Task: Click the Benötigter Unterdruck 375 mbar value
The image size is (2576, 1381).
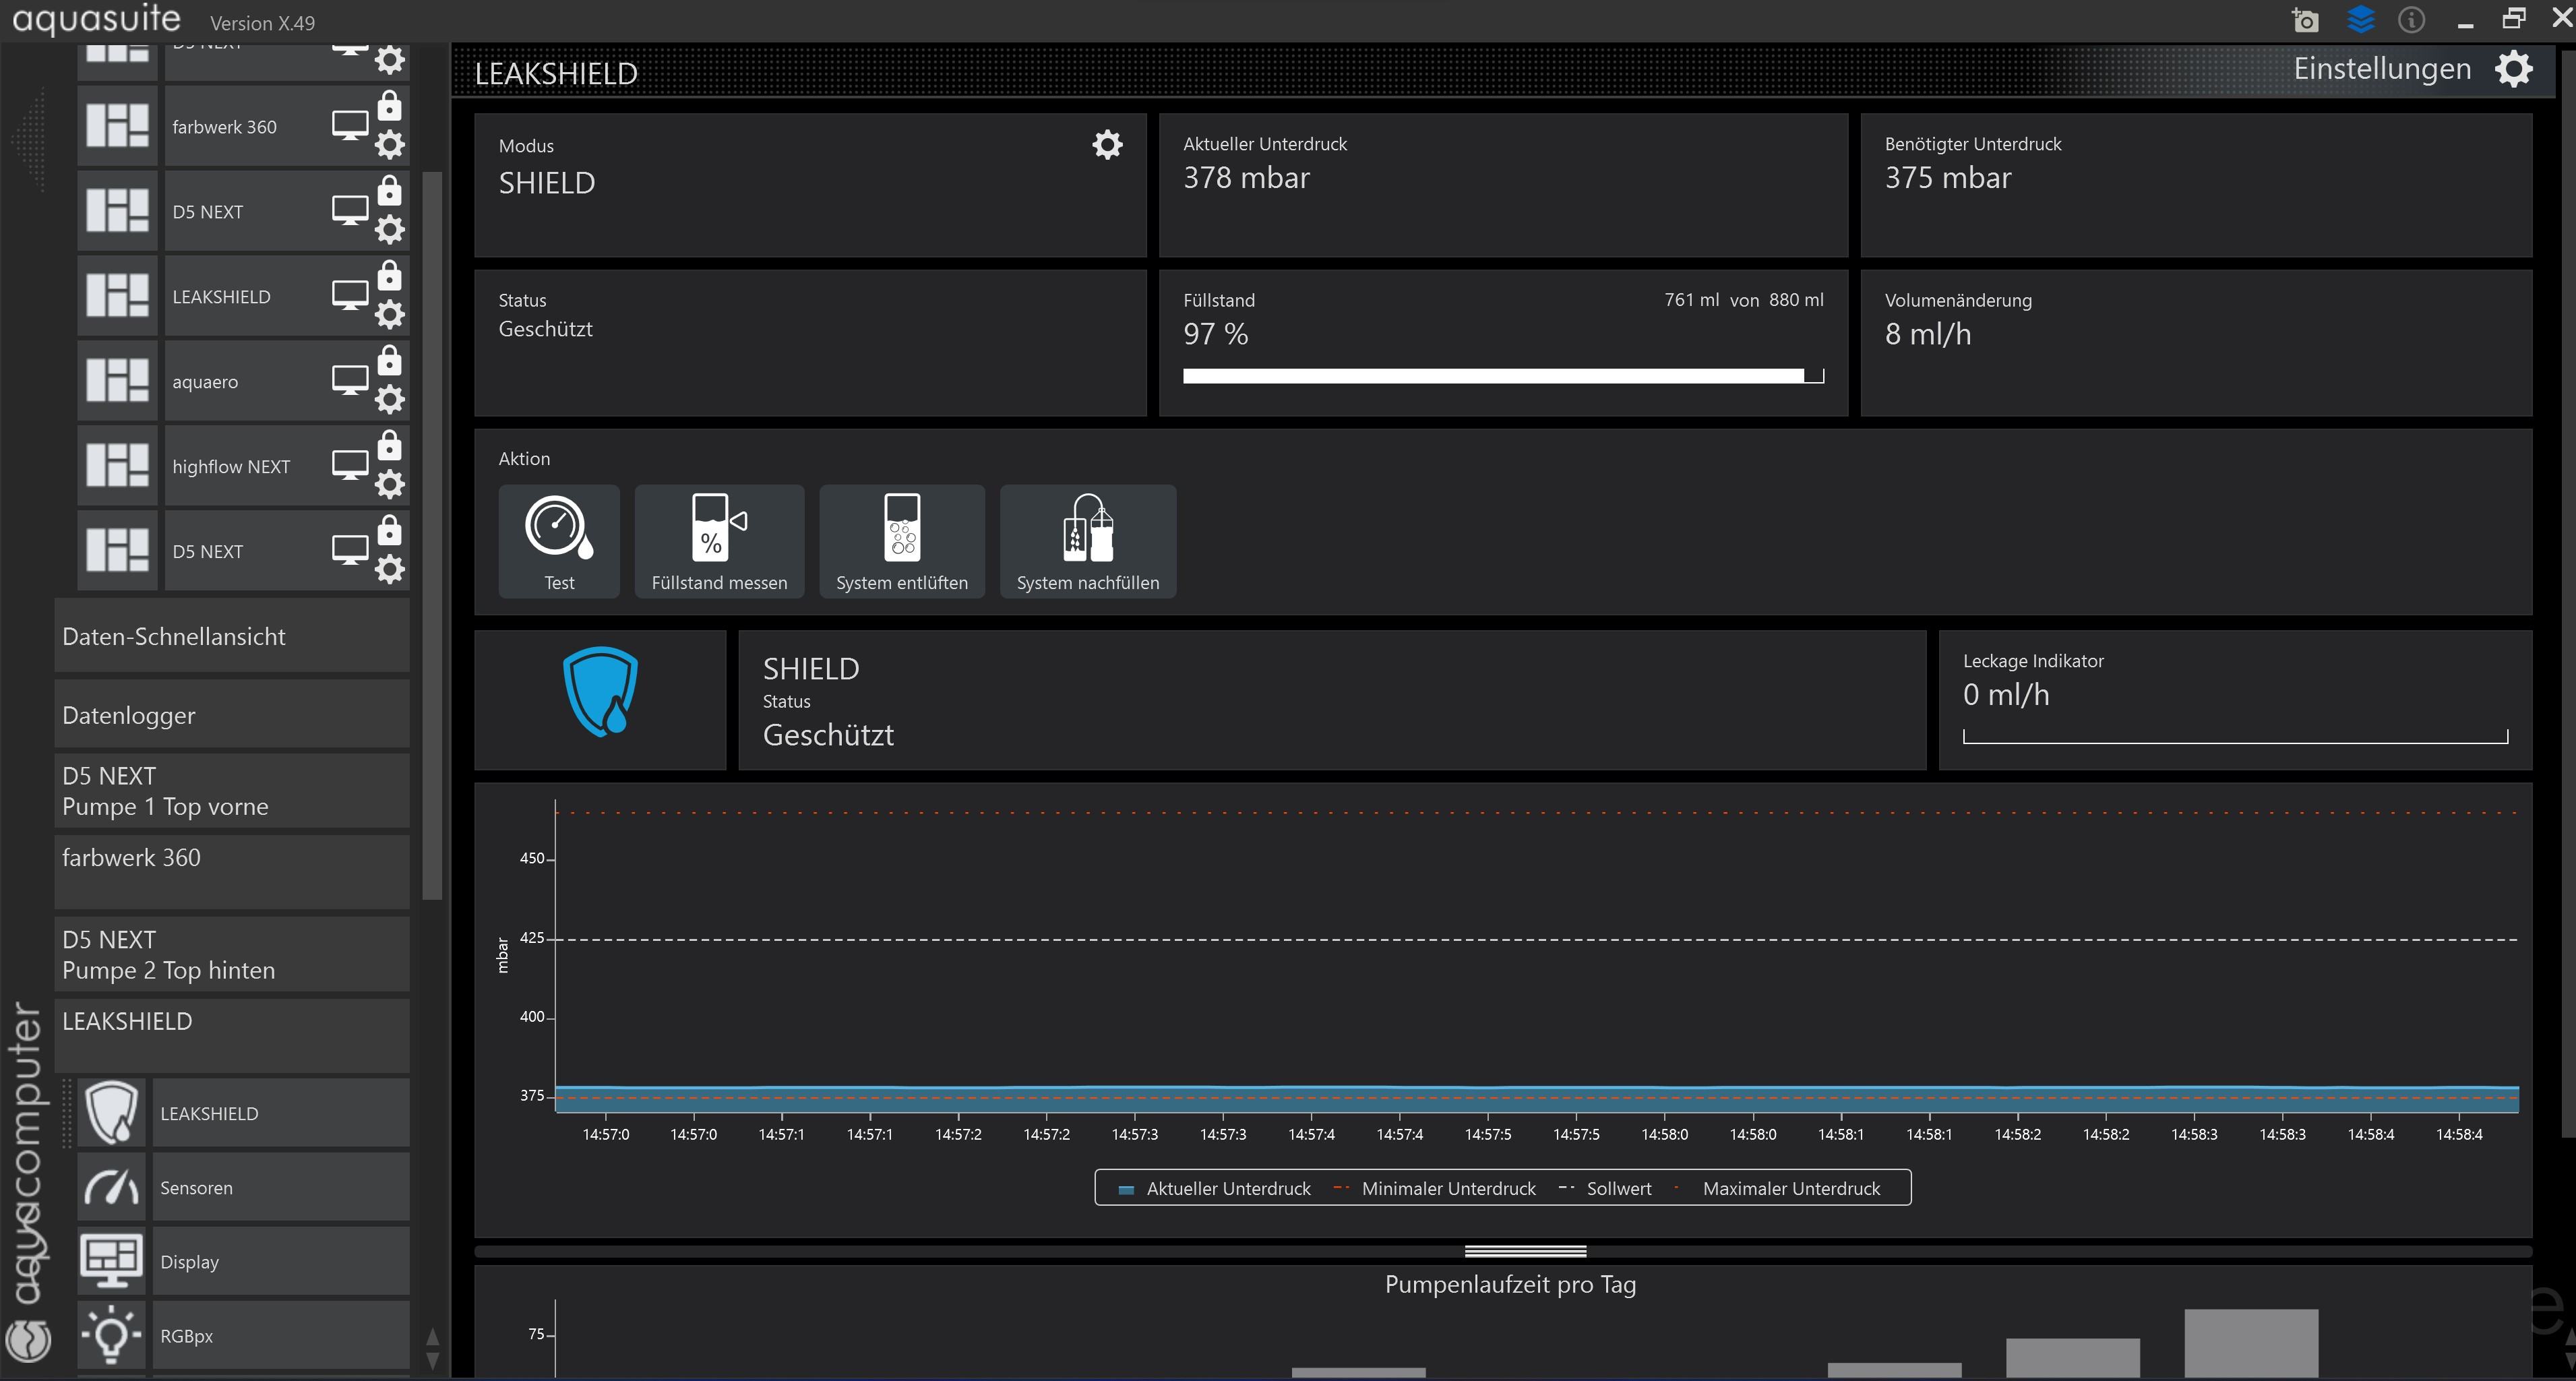Action: tap(1948, 178)
